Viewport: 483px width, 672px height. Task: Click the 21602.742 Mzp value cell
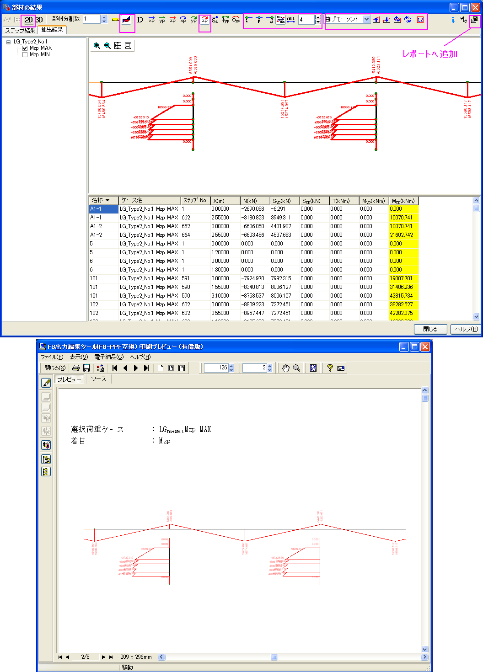403,235
